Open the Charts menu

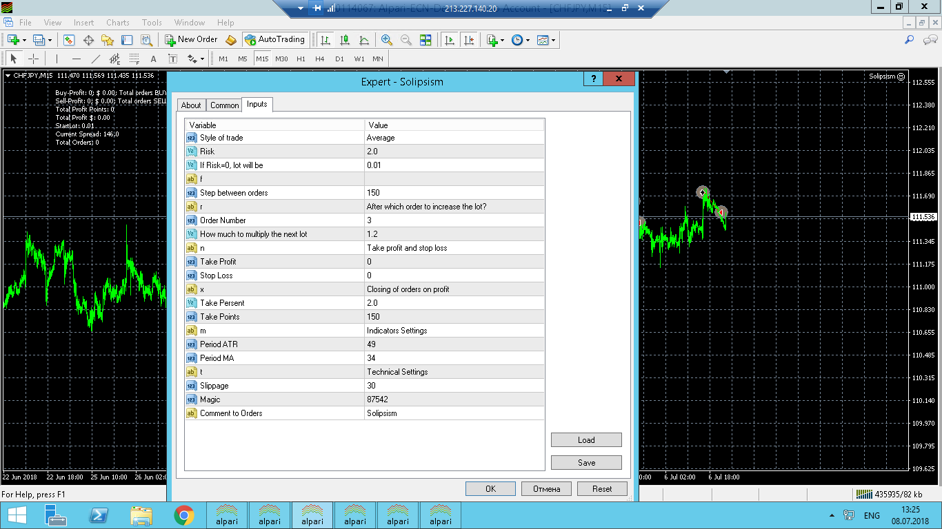click(x=118, y=23)
